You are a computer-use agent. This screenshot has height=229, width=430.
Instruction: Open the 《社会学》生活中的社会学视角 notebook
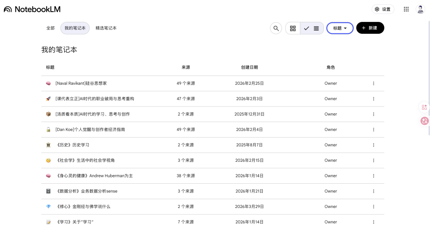(85, 160)
